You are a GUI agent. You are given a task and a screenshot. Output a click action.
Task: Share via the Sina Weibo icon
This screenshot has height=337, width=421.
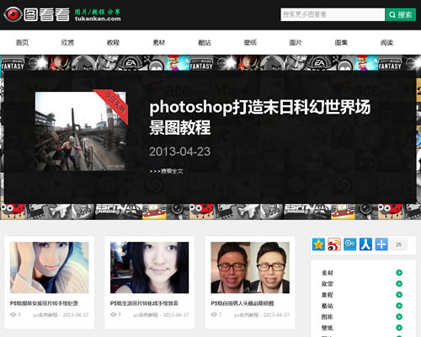pyautogui.click(x=334, y=244)
